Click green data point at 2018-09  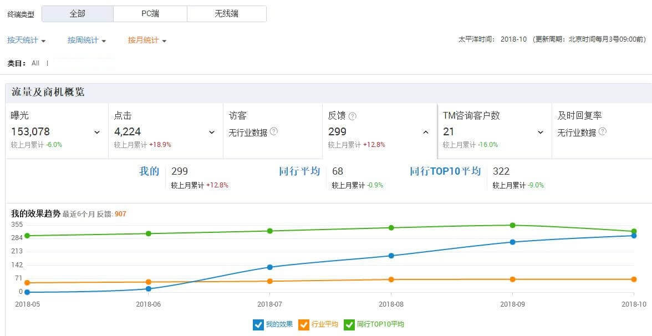click(x=512, y=225)
